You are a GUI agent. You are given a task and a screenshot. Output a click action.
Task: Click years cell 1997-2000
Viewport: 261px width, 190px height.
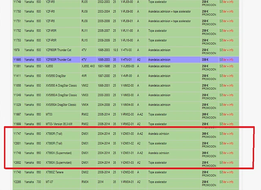[104, 76]
